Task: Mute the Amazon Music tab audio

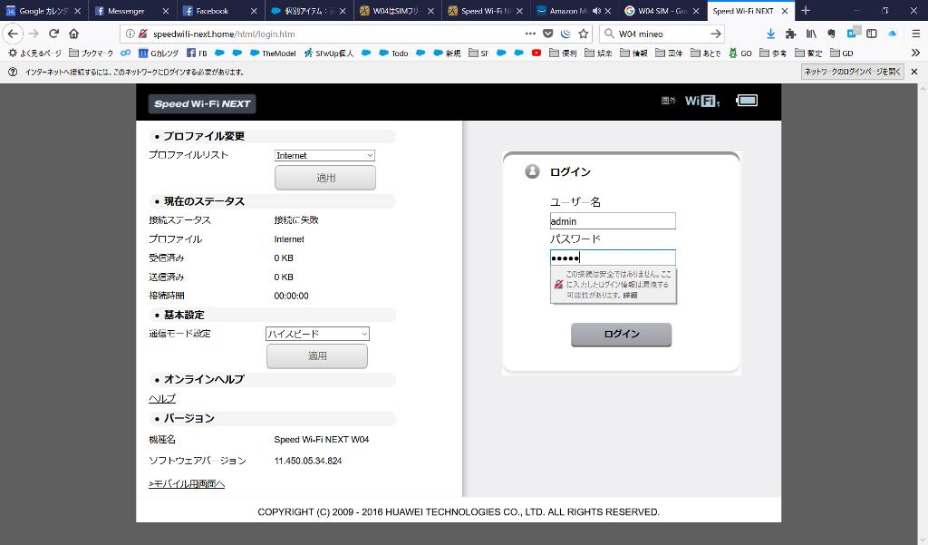Action: pyautogui.click(x=596, y=11)
